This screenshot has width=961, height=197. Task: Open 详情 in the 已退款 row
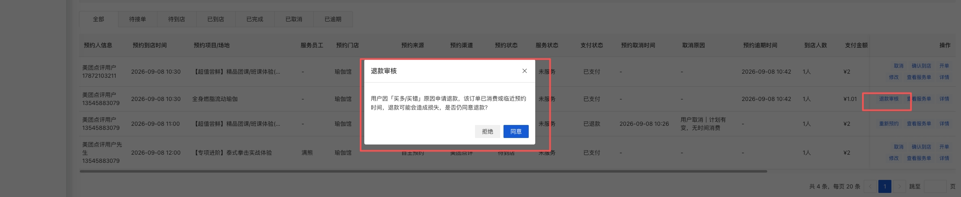[944, 124]
